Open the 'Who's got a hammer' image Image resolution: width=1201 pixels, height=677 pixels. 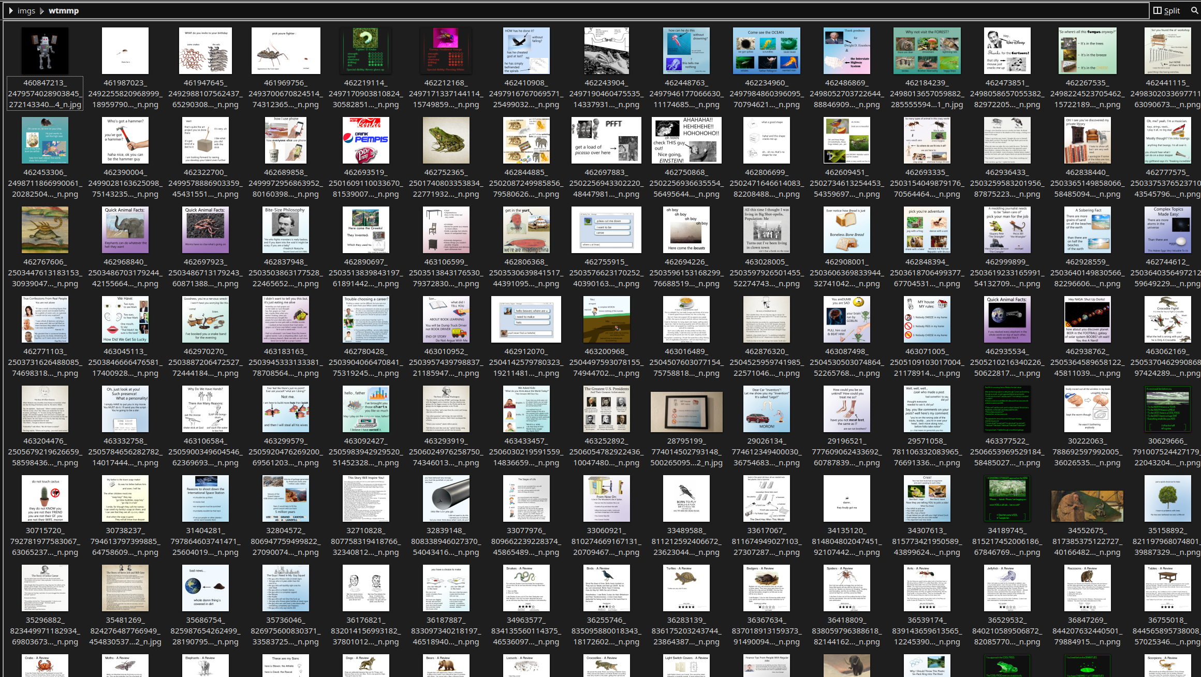[x=125, y=140]
